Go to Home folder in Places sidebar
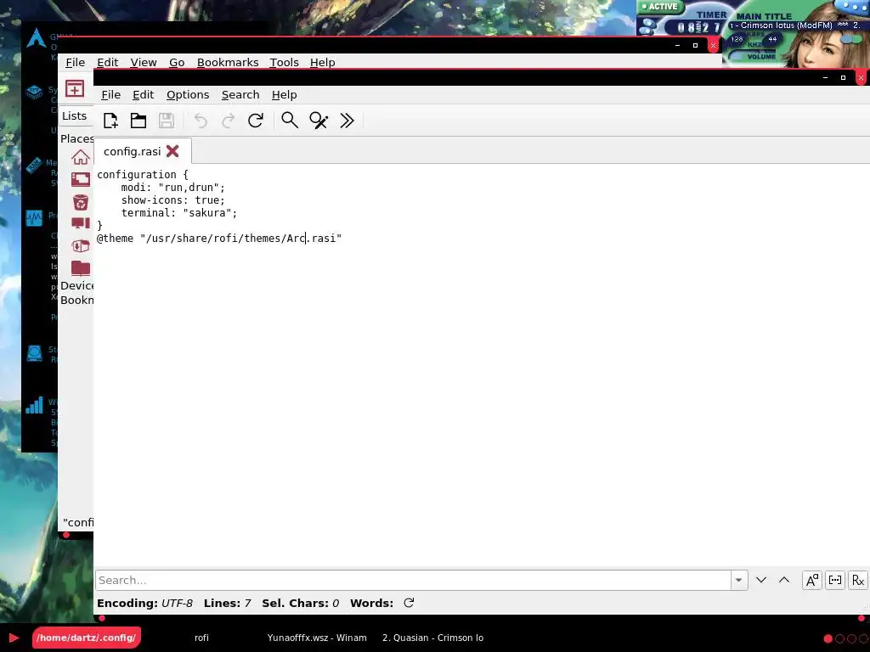Viewport: 870px width, 652px height. click(x=81, y=157)
